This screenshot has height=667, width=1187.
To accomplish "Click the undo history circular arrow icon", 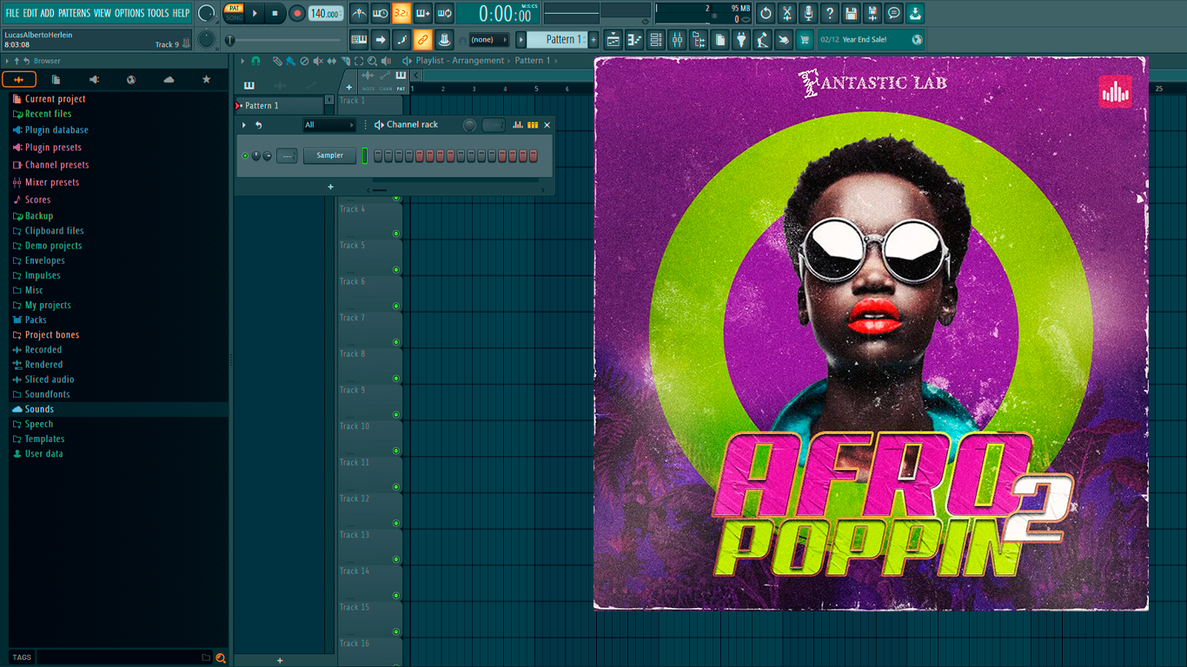I will click(766, 13).
